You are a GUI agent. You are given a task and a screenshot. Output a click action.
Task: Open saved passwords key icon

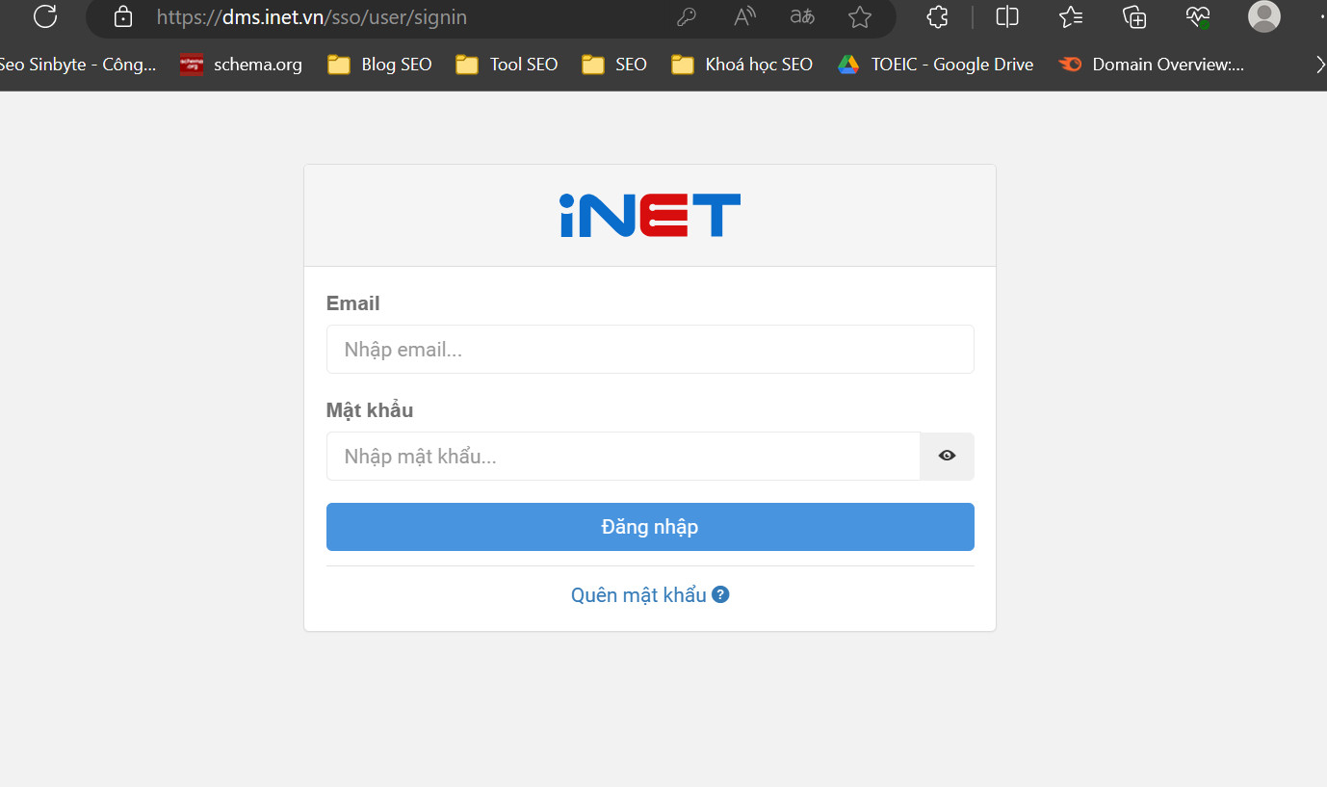(x=686, y=16)
